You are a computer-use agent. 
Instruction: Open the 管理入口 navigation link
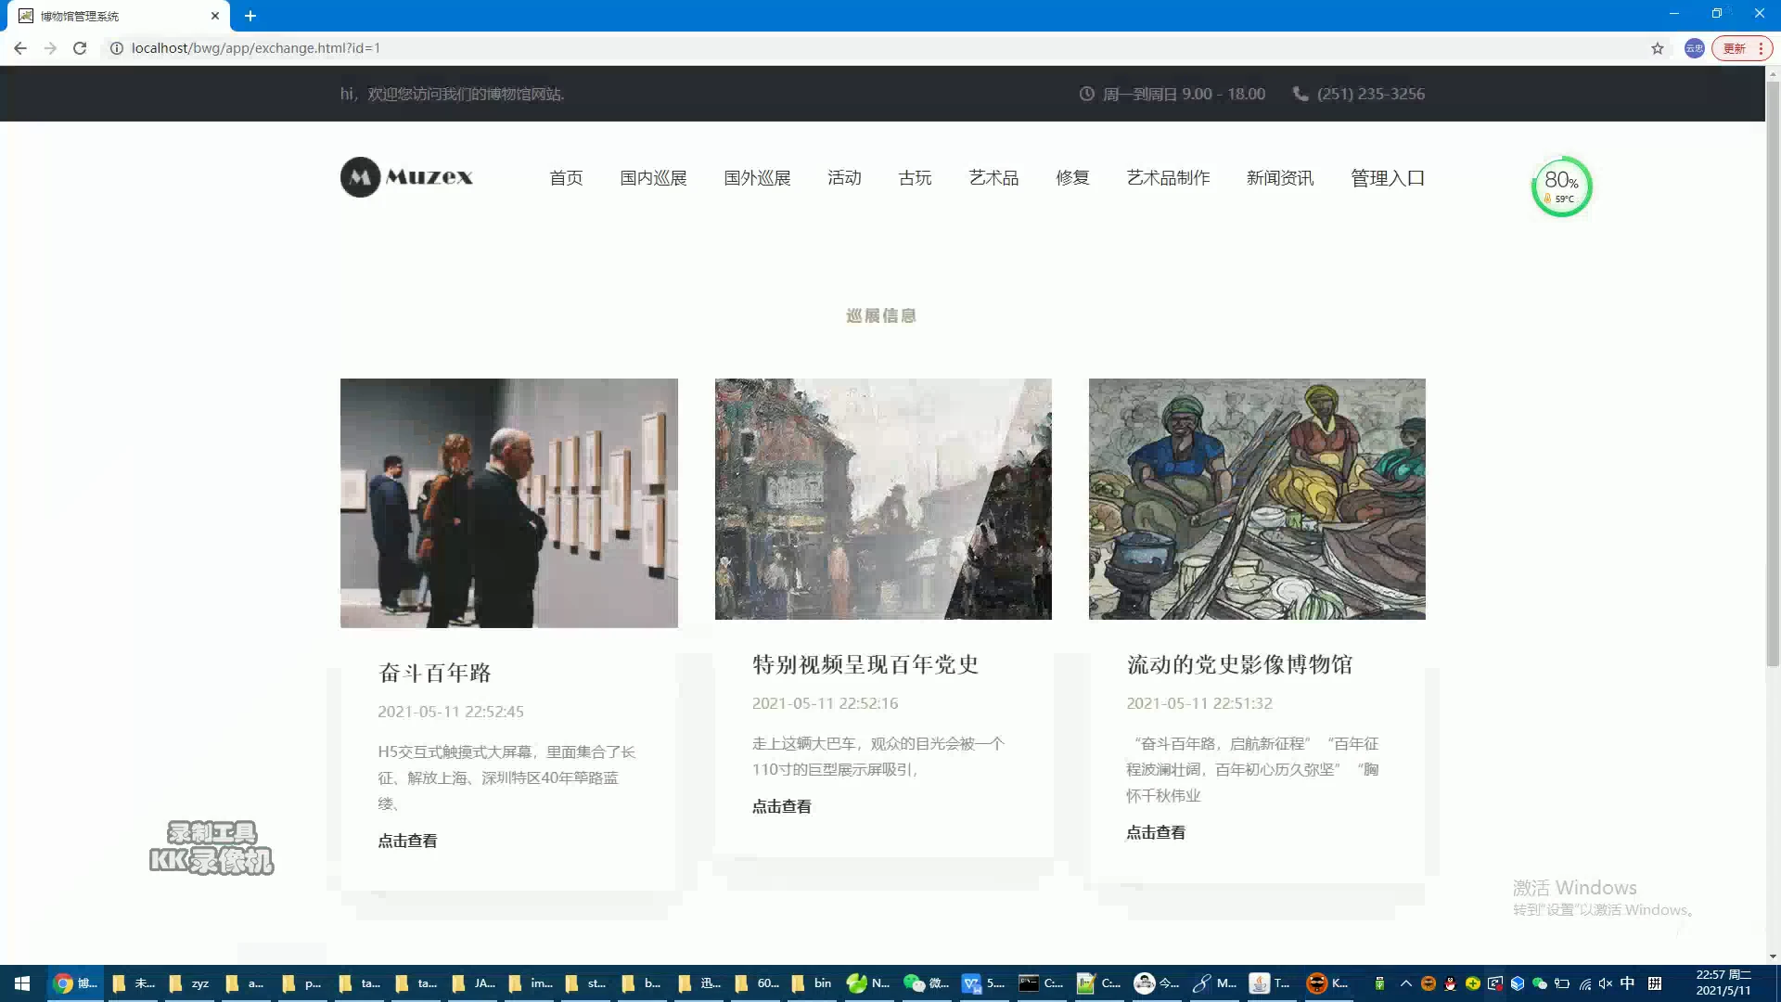1387,178
